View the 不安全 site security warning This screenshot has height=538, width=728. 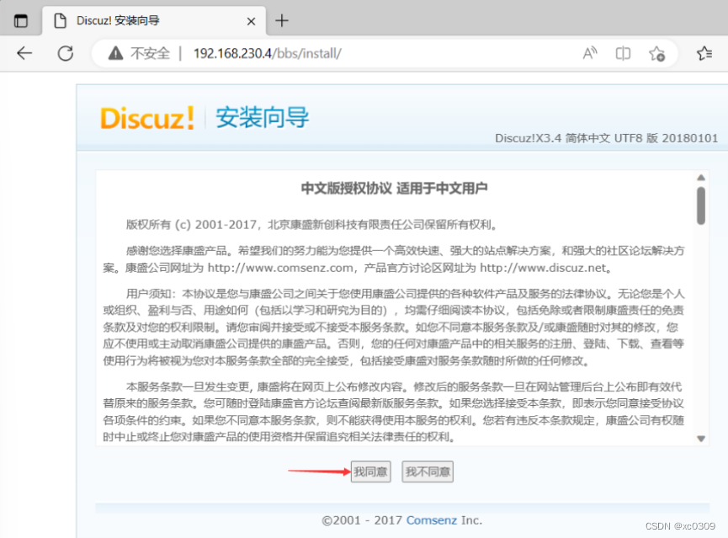pos(139,53)
